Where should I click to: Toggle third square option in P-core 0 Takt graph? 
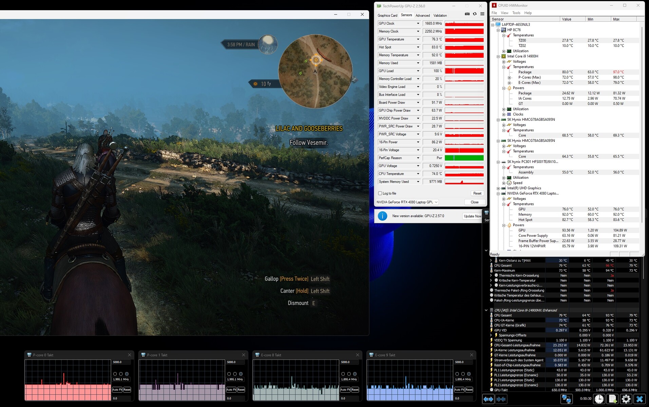click(127, 374)
